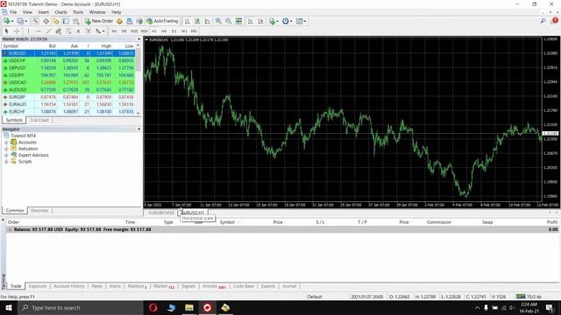Click the New Order button
The height and width of the screenshot is (315, 561).
pos(99,21)
